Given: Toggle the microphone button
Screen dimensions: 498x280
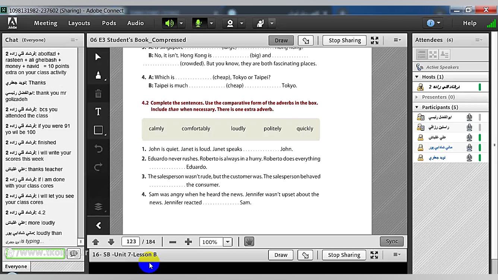Looking at the screenshot, I should coord(199,23).
